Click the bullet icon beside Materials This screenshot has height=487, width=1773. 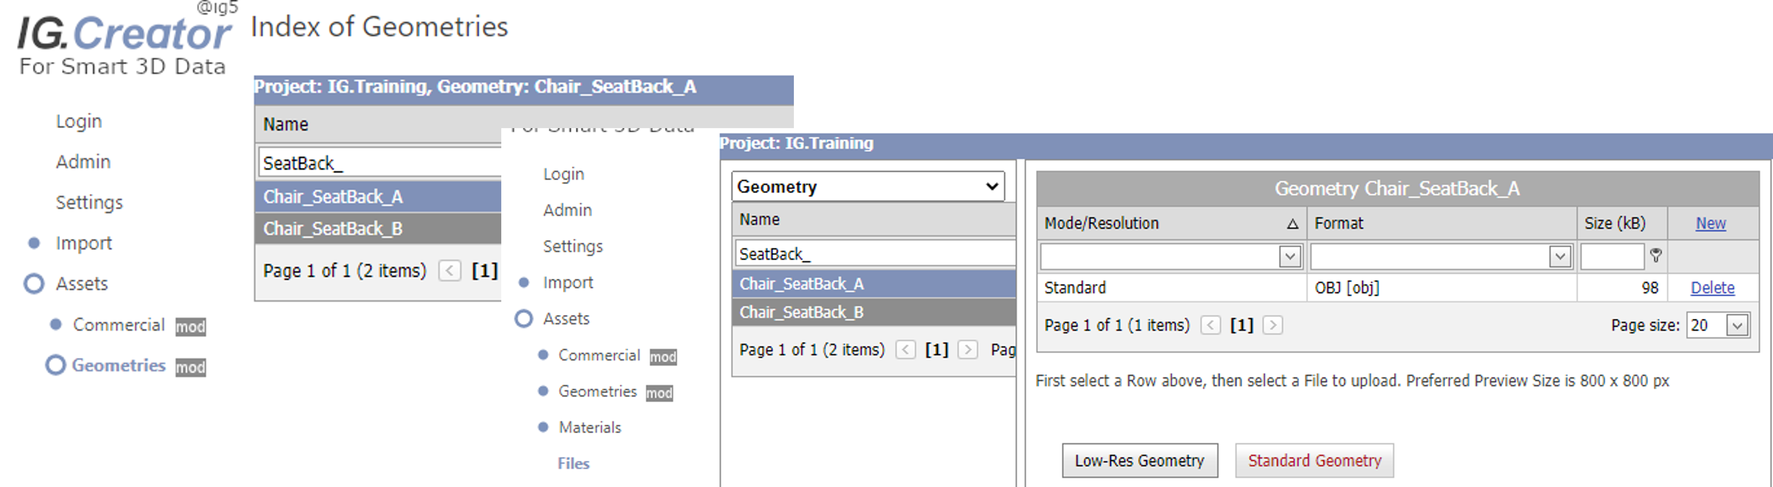click(543, 427)
